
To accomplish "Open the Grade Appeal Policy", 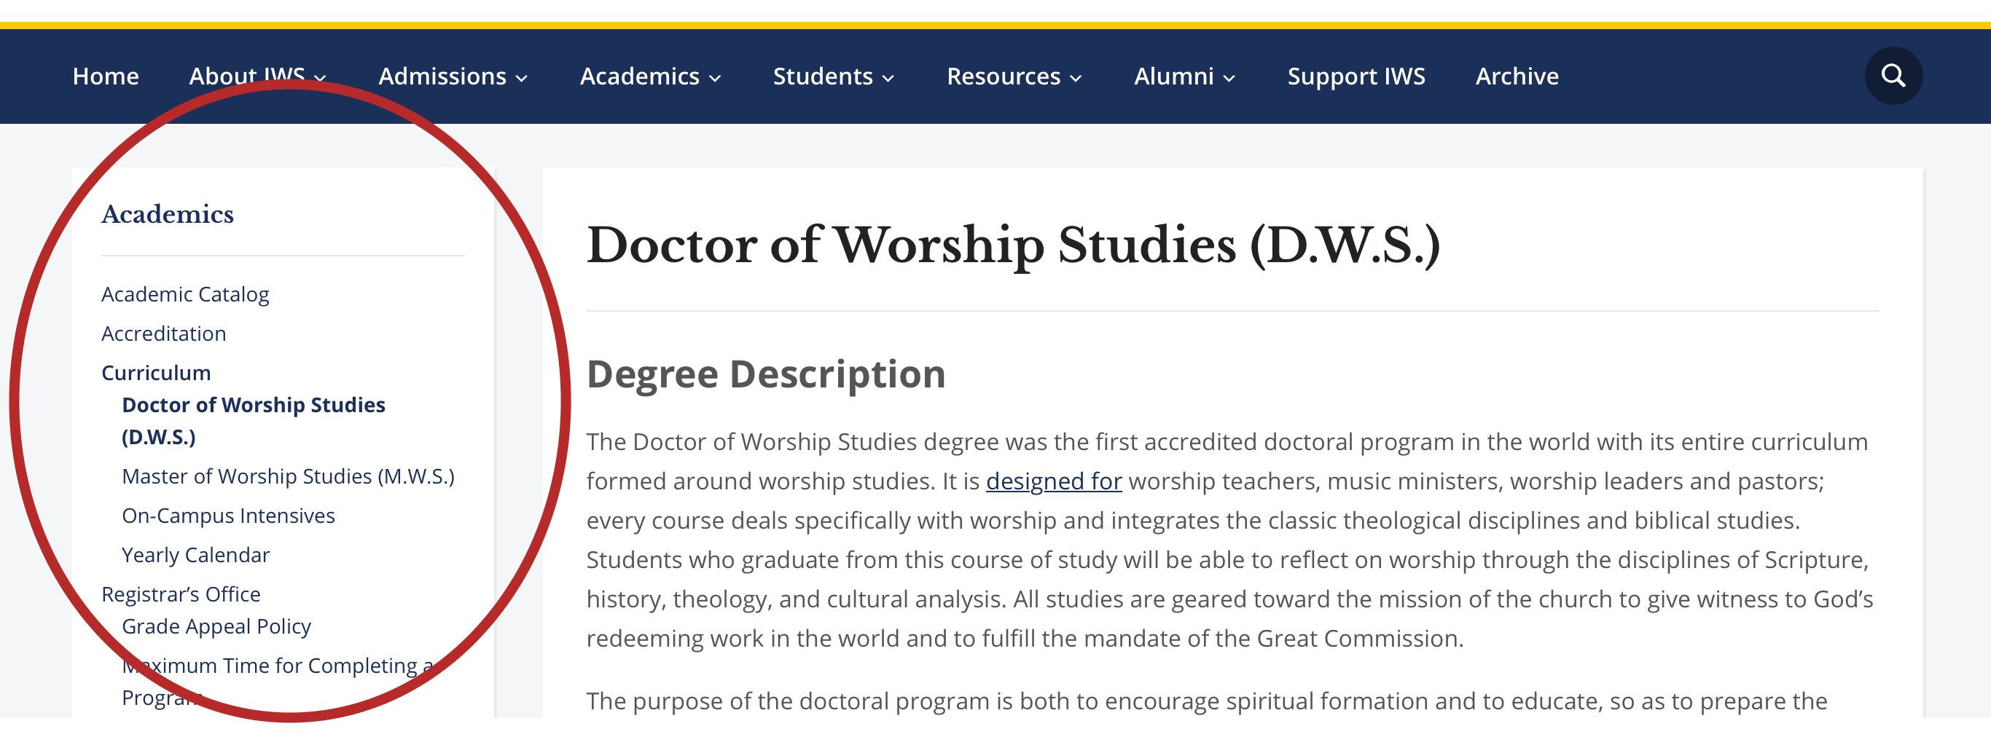I will (216, 626).
